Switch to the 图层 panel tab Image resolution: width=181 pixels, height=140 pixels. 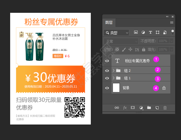(109, 22)
